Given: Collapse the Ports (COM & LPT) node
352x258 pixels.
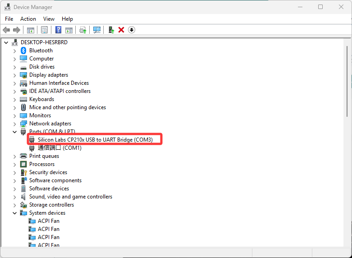Looking at the screenshot, I should 14,132.
